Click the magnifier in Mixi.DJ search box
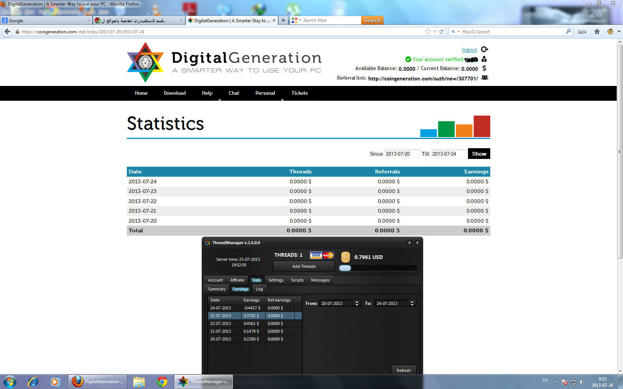 tap(568, 31)
